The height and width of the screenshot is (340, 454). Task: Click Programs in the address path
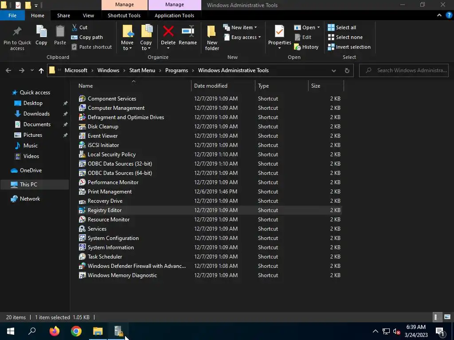[176, 70]
